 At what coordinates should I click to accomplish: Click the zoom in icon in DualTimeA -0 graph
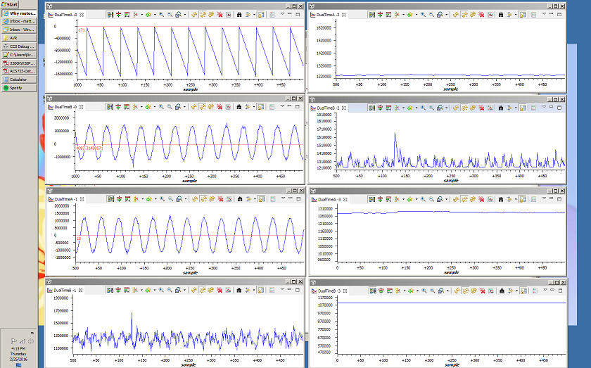pos(161,14)
